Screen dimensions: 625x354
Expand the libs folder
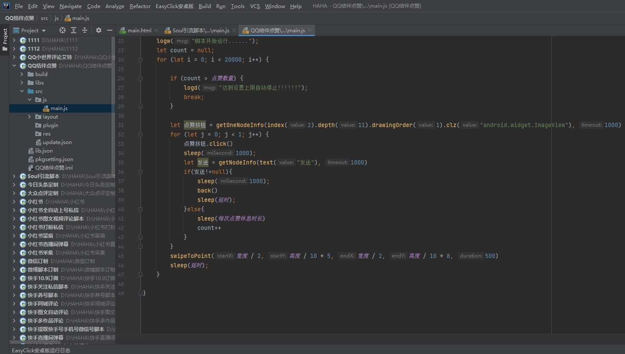tap(22, 82)
